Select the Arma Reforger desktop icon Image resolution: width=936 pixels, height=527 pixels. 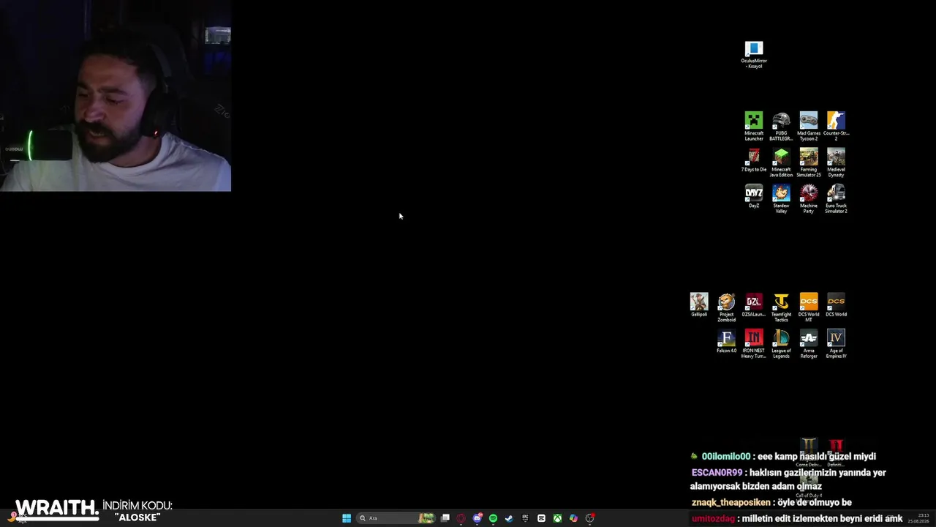[809, 344]
